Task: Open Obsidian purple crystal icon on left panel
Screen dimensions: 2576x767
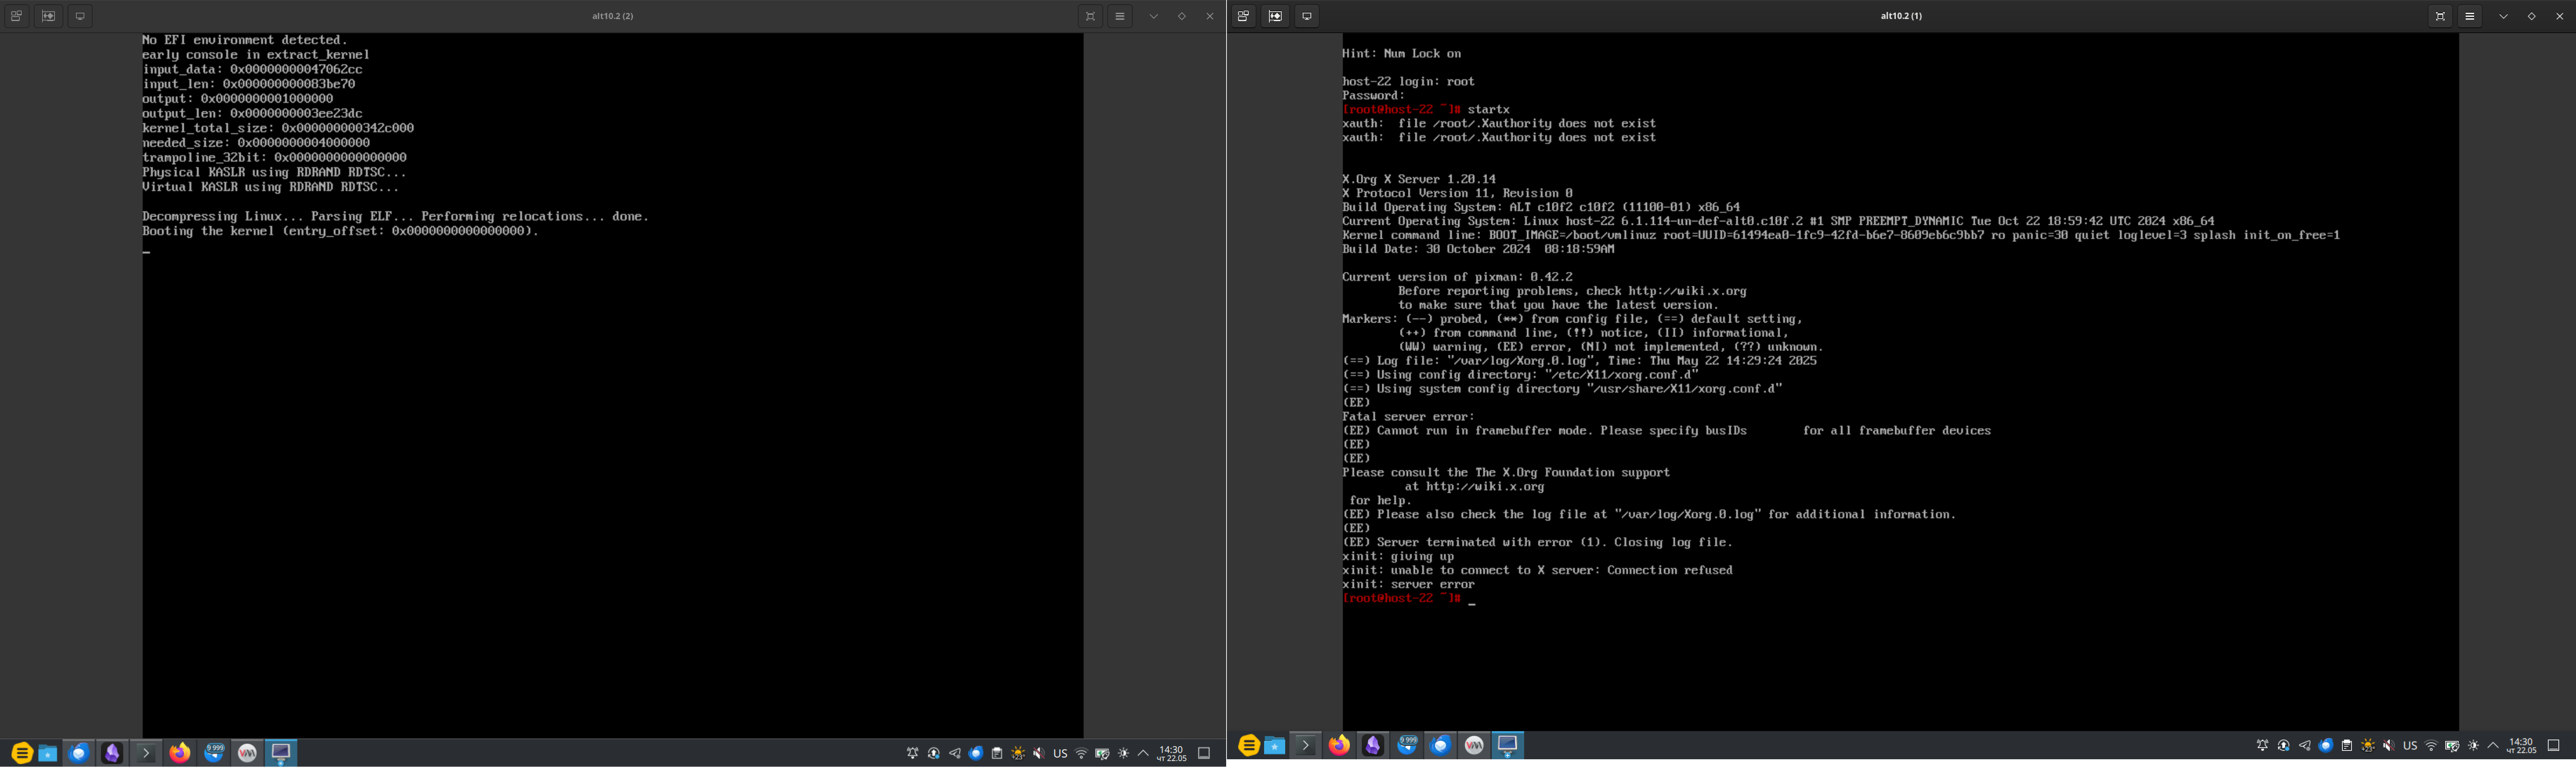Action: click(112, 753)
